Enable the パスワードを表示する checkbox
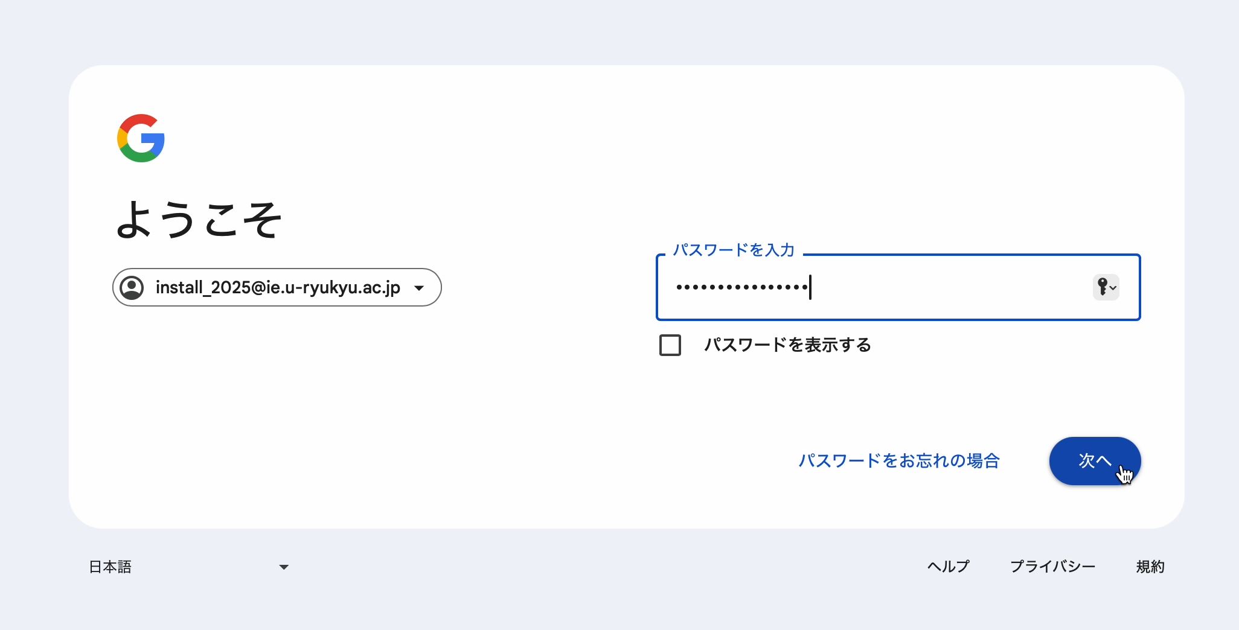The height and width of the screenshot is (630, 1239). (670, 345)
